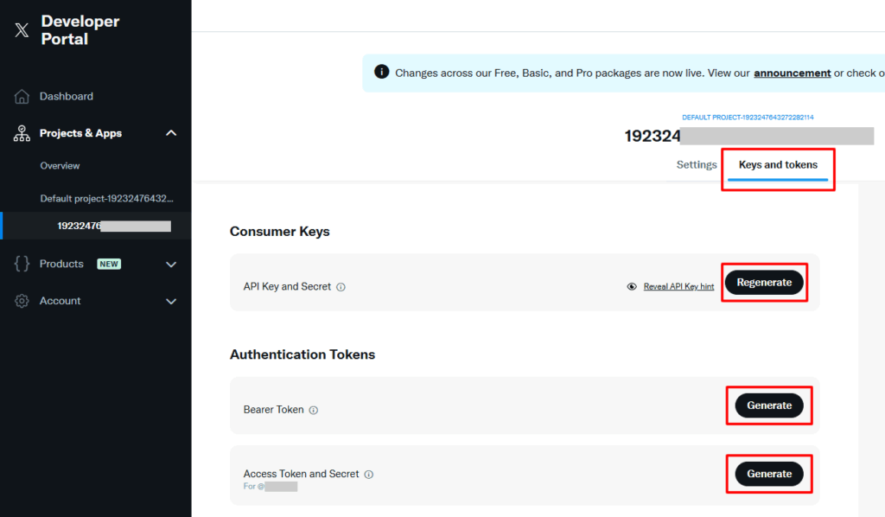Click the Consumer Keys heading
This screenshot has width=885, height=517.
tap(279, 232)
